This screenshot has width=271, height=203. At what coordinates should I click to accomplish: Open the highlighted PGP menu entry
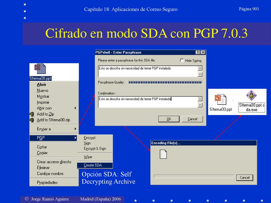[53, 138]
